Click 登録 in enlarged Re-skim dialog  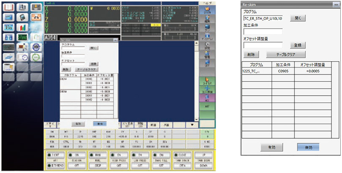tap(298, 45)
